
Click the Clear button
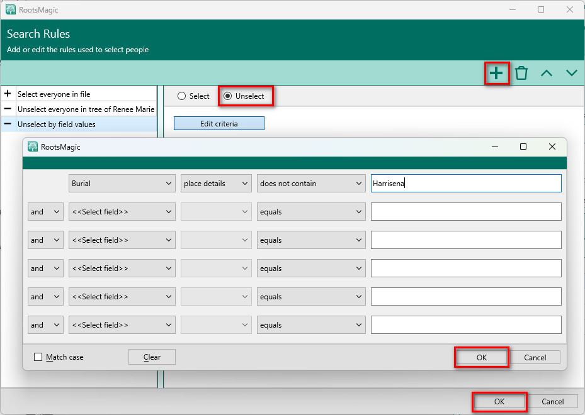pyautogui.click(x=152, y=357)
